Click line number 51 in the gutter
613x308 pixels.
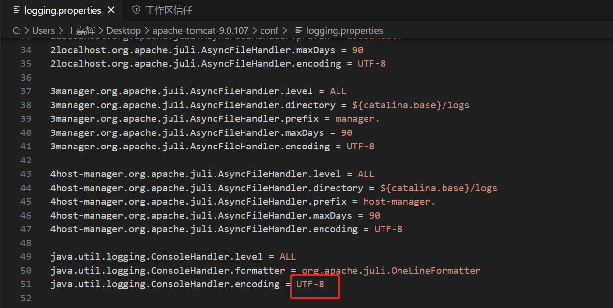click(x=26, y=284)
